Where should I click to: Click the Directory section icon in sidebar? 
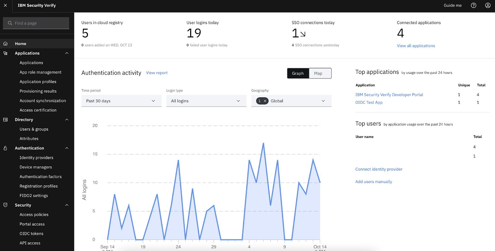point(5,120)
